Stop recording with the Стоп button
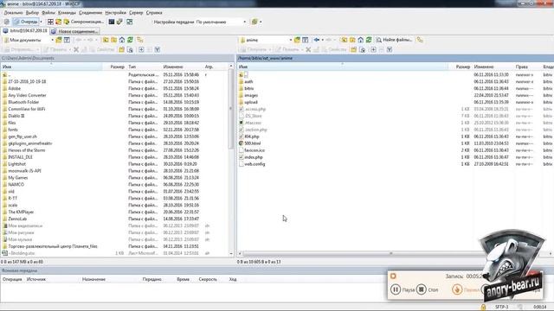554x311 pixels. pyautogui.click(x=427, y=289)
